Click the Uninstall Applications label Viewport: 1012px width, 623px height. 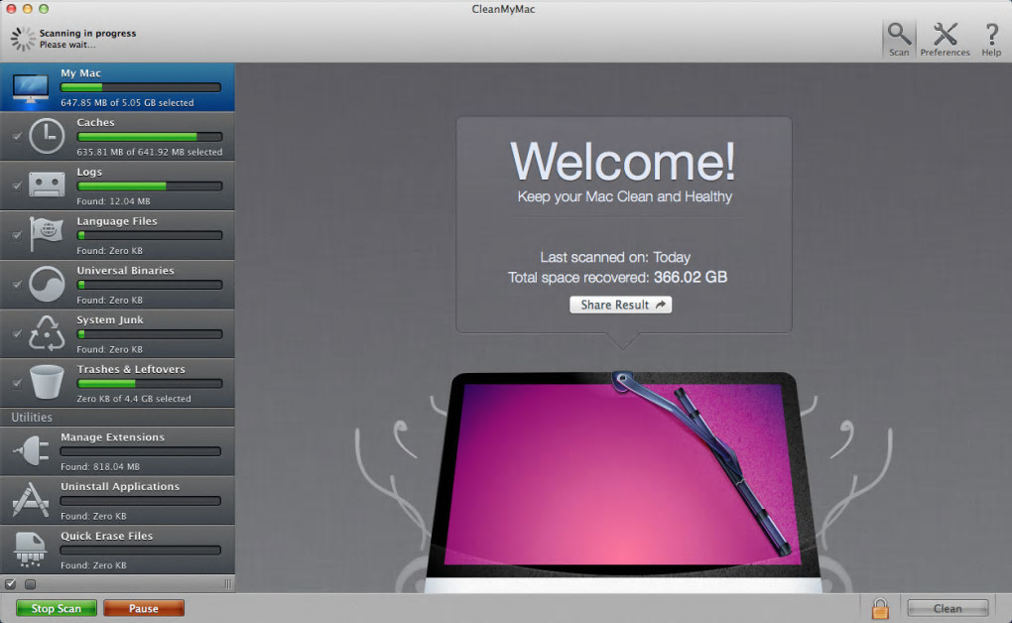coord(120,486)
